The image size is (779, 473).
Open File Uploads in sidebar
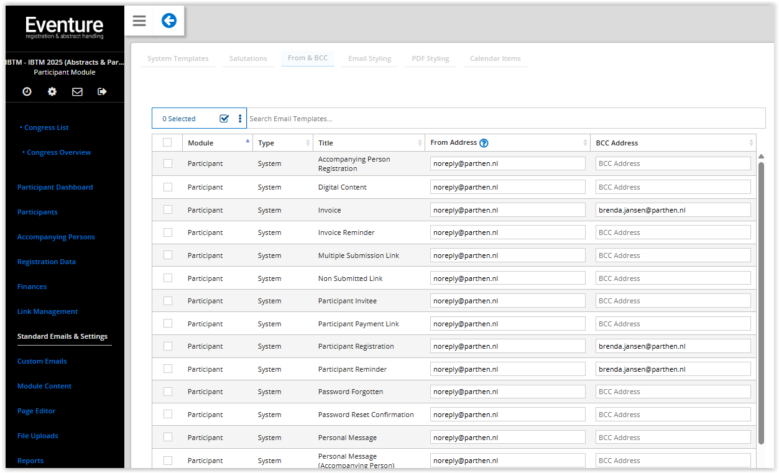(x=38, y=436)
